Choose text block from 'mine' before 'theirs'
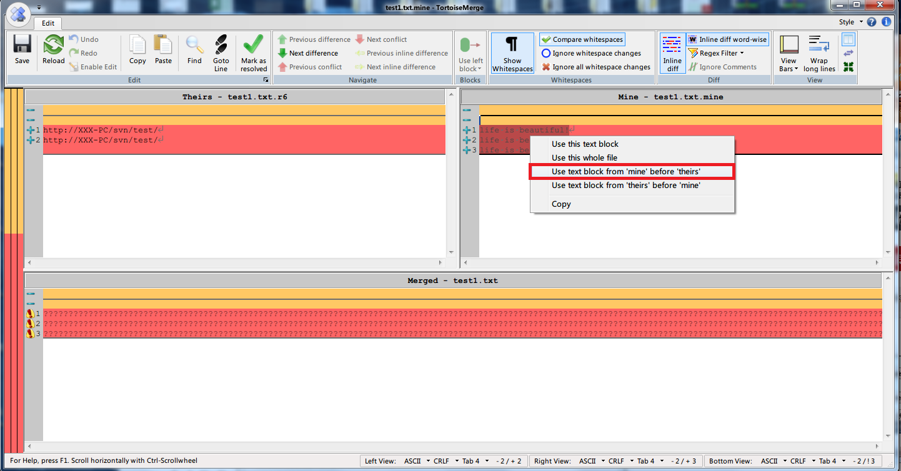 [x=632, y=171]
